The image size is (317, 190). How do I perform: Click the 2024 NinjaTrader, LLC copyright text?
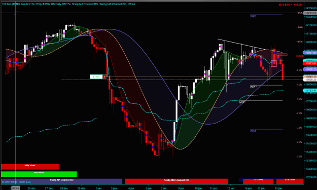pyautogui.click(x=16, y=182)
